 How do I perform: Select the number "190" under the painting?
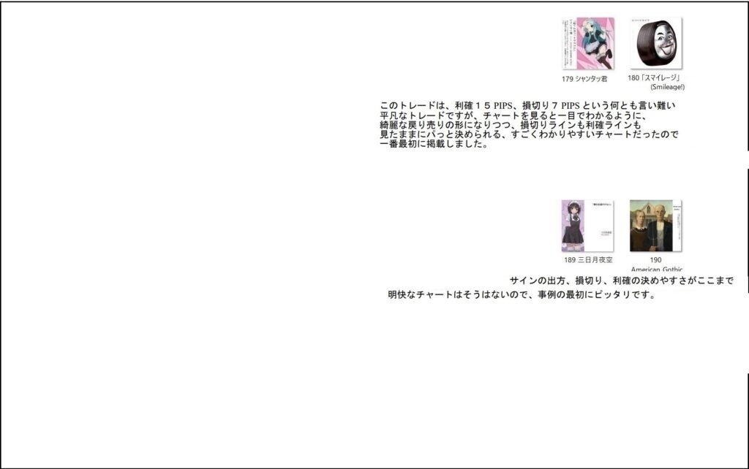(x=655, y=260)
